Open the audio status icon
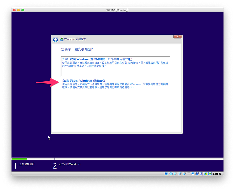Screen dimensions: 235x191 (x=175, y=174)
